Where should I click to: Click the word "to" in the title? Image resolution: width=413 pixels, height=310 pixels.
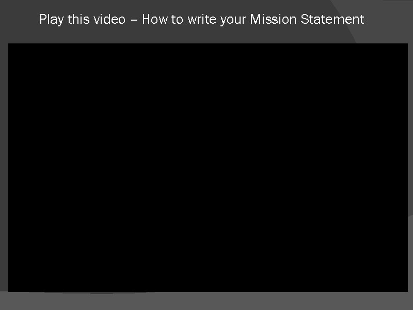[x=177, y=20]
